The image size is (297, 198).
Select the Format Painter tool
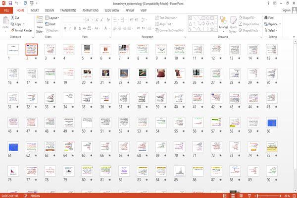click(x=21, y=30)
